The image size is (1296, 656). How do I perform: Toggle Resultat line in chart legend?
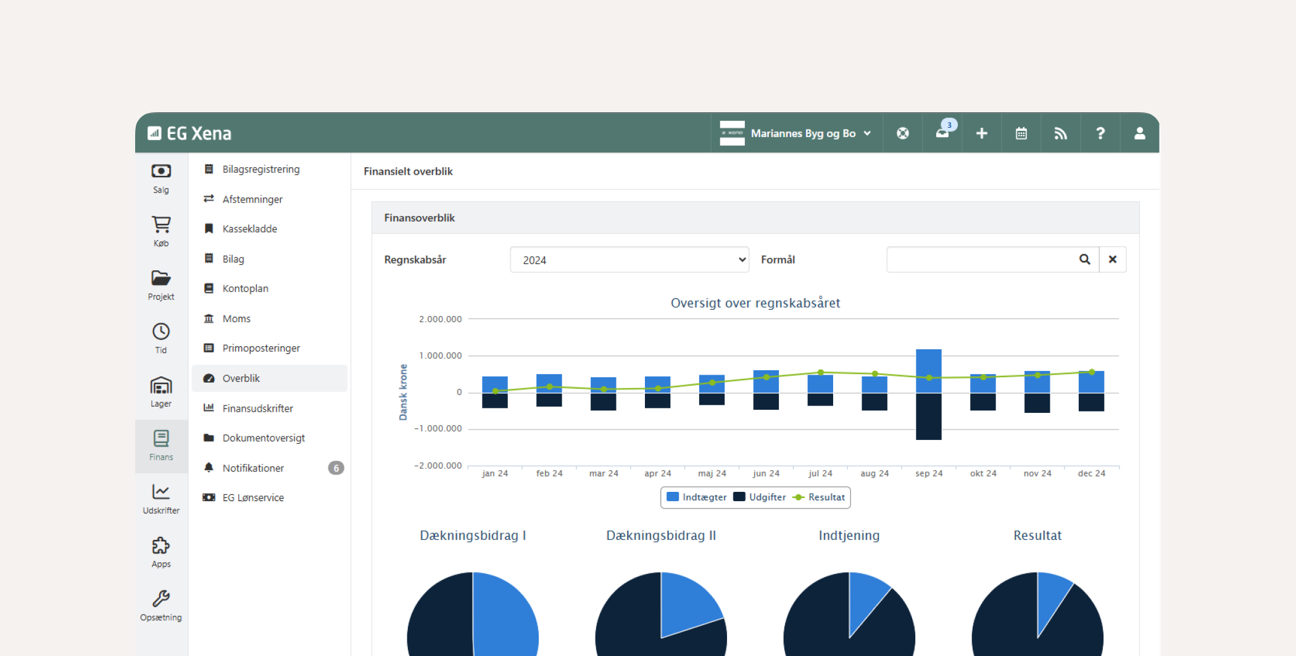pos(819,497)
